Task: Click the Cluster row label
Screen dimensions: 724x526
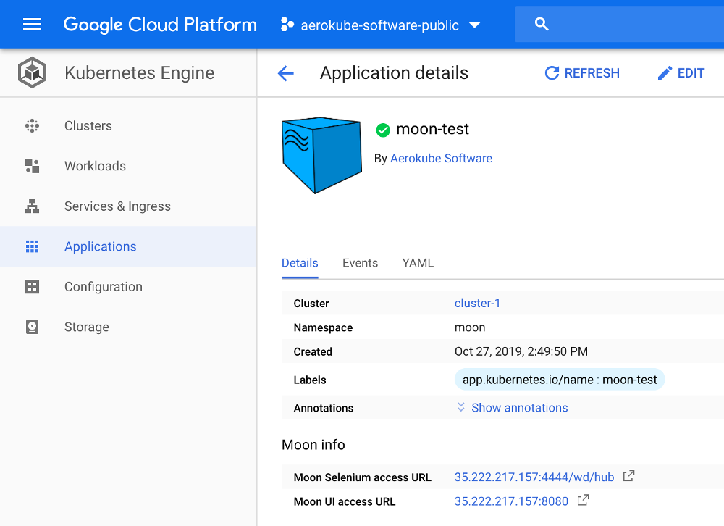Action: pos(311,304)
